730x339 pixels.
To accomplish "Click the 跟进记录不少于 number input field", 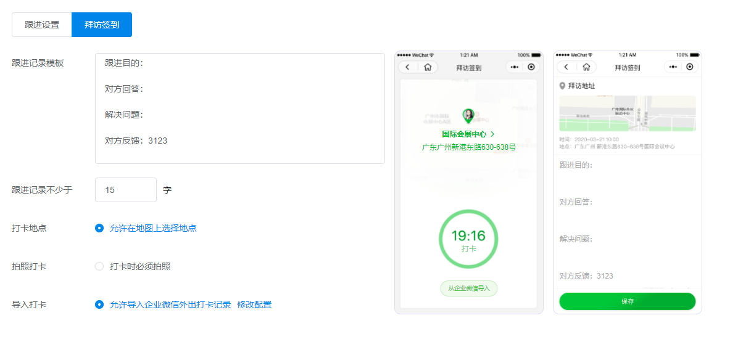I will point(126,190).
